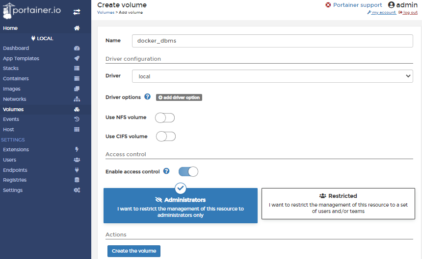This screenshot has width=422, height=259.
Task: Click the log out link
Action: pos(408,12)
